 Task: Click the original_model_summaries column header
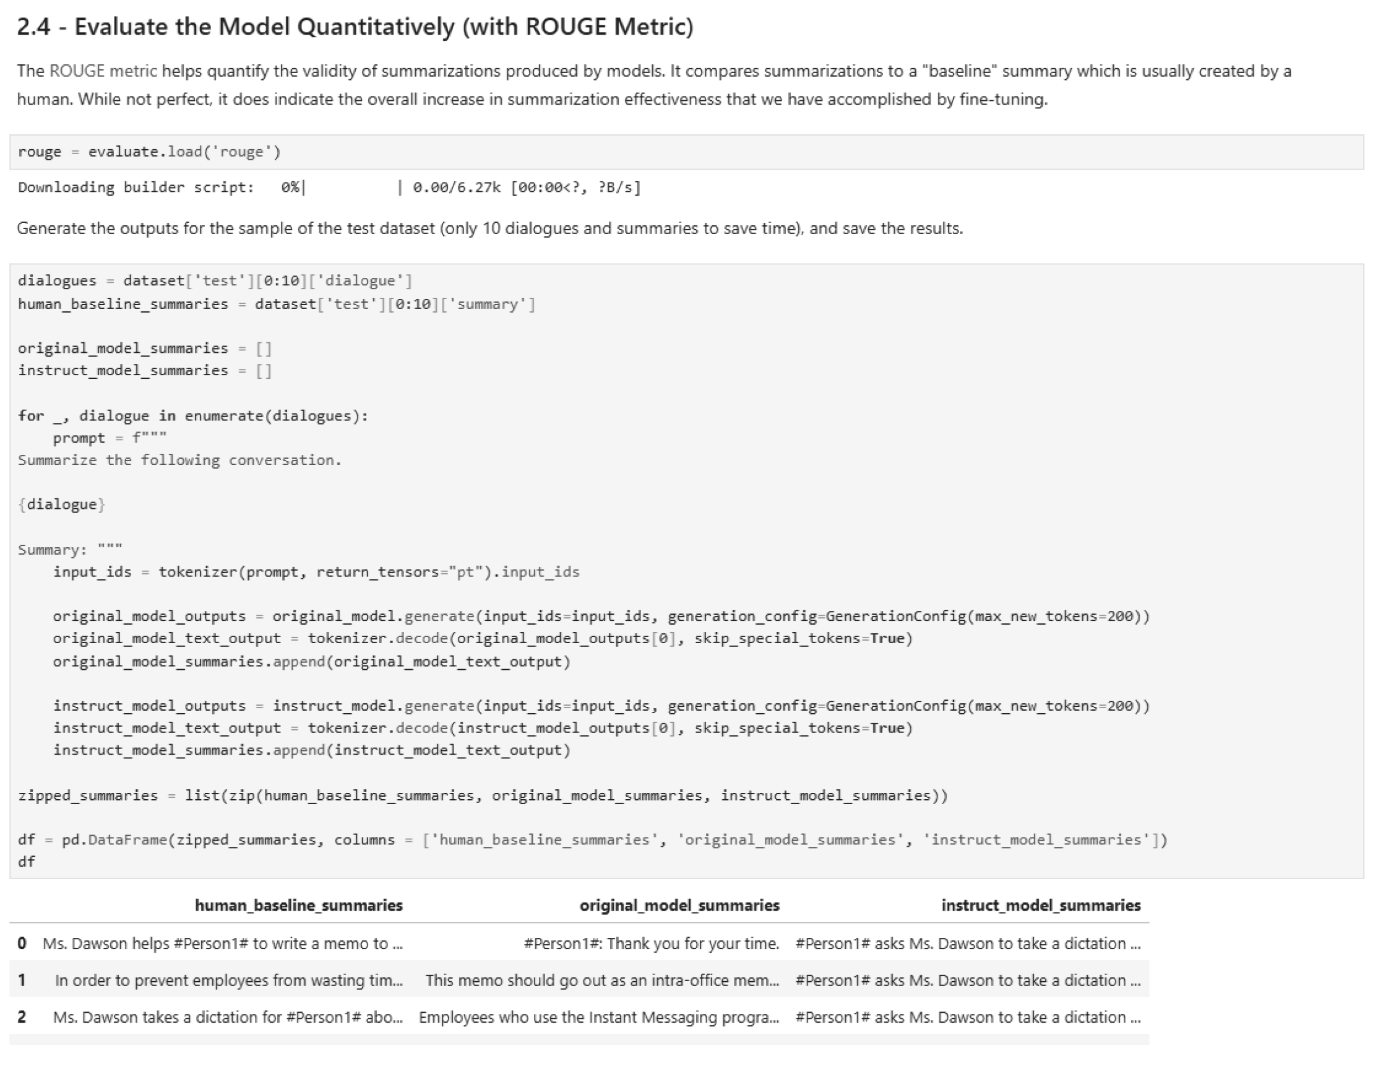pyautogui.click(x=679, y=905)
